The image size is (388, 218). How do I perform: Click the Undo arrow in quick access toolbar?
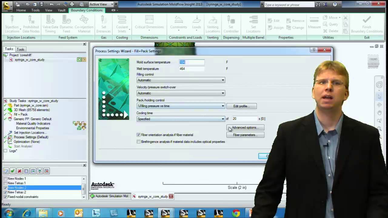52,4
